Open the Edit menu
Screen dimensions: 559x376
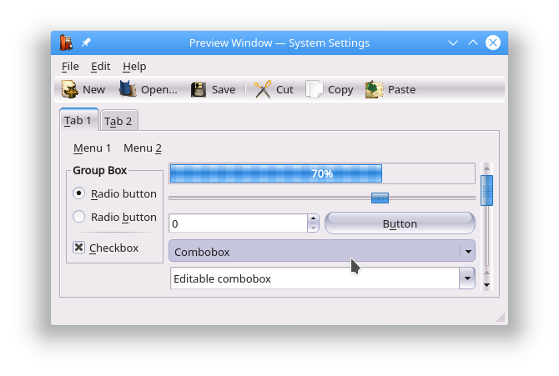tap(100, 67)
